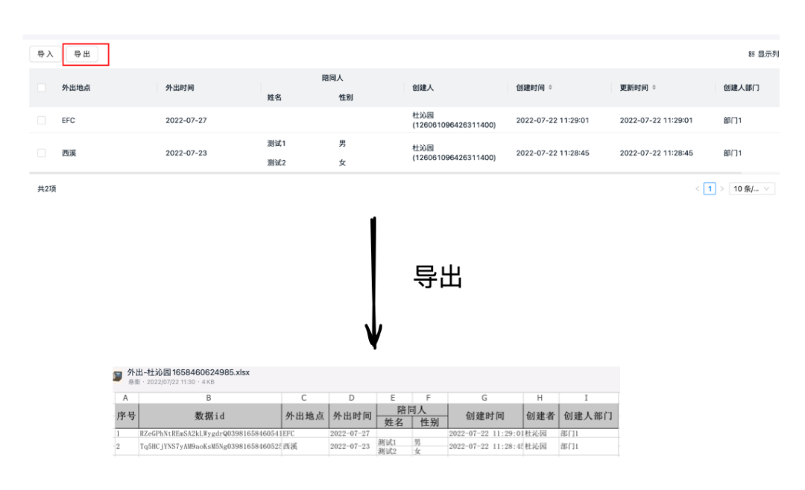Sort by 创建时间 using its sort icon
805x490 pixels.
click(x=551, y=88)
